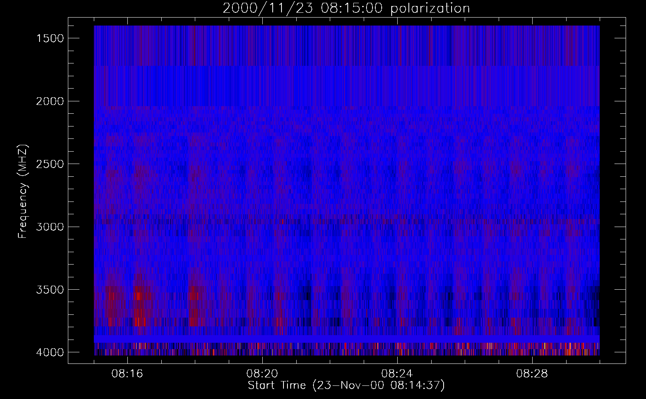Image resolution: width=646 pixels, height=399 pixels.
Task: Click the 2500 frequency tick label
Action: (50, 164)
